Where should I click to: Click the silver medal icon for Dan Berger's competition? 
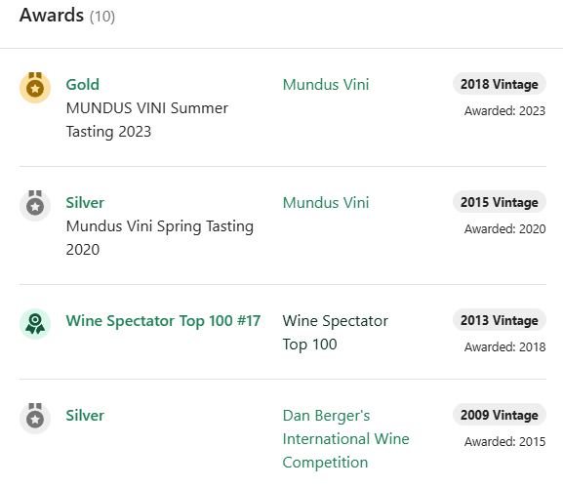click(35, 419)
